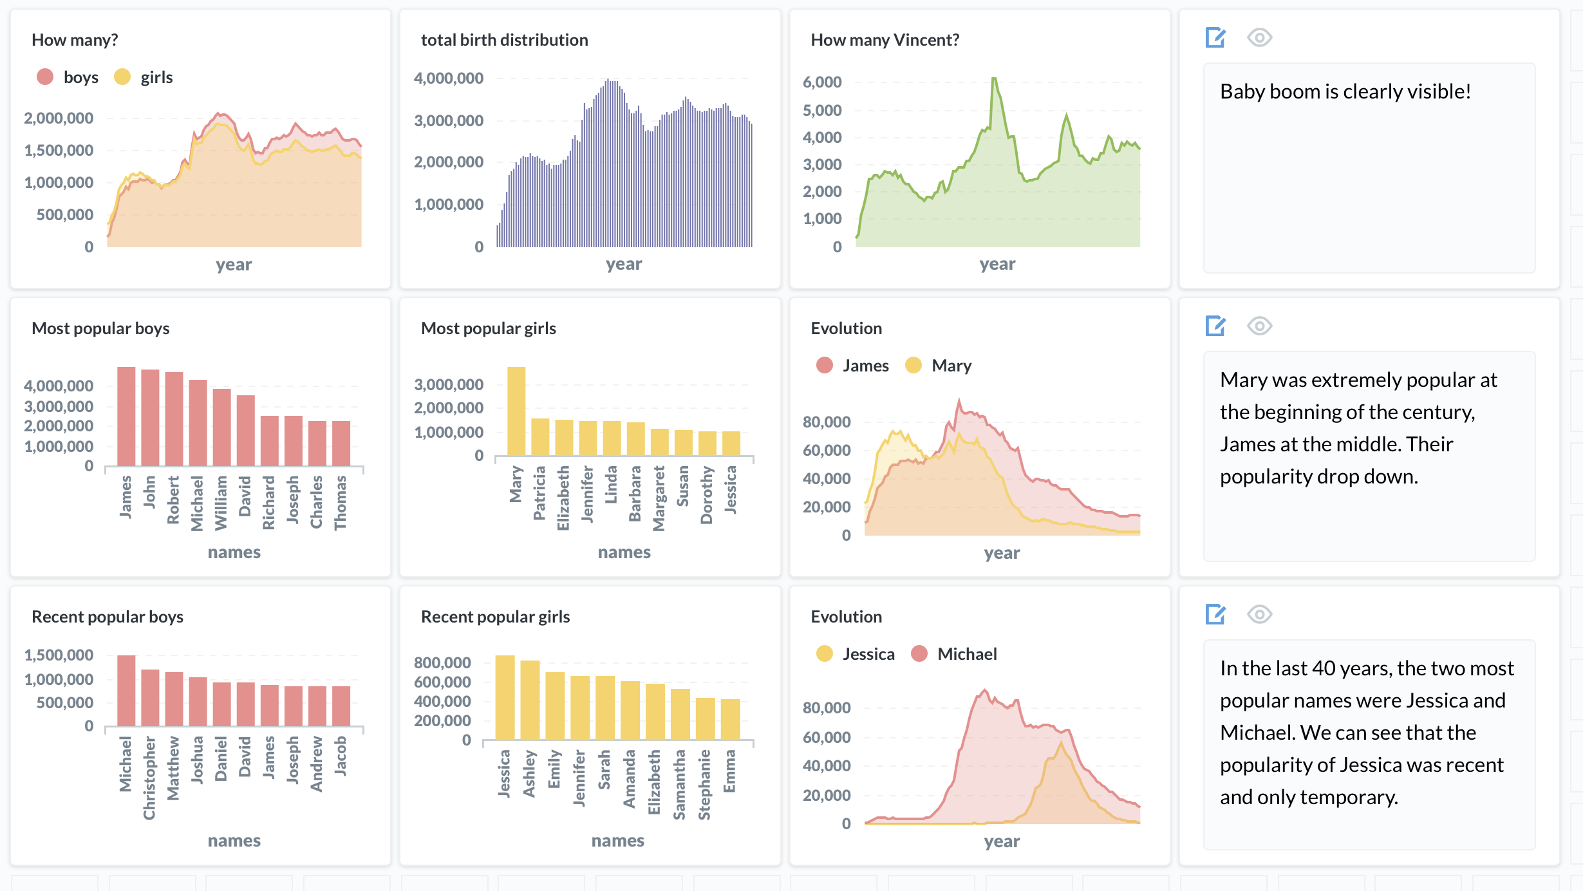This screenshot has width=1583, height=891.
Task: Click edit icon on Mary and James text card
Action: point(1215,326)
